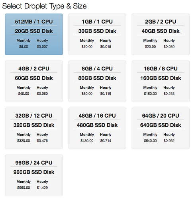Click the 960GB SSD Disk text
The width and height of the screenshot is (194, 200).
(34, 172)
